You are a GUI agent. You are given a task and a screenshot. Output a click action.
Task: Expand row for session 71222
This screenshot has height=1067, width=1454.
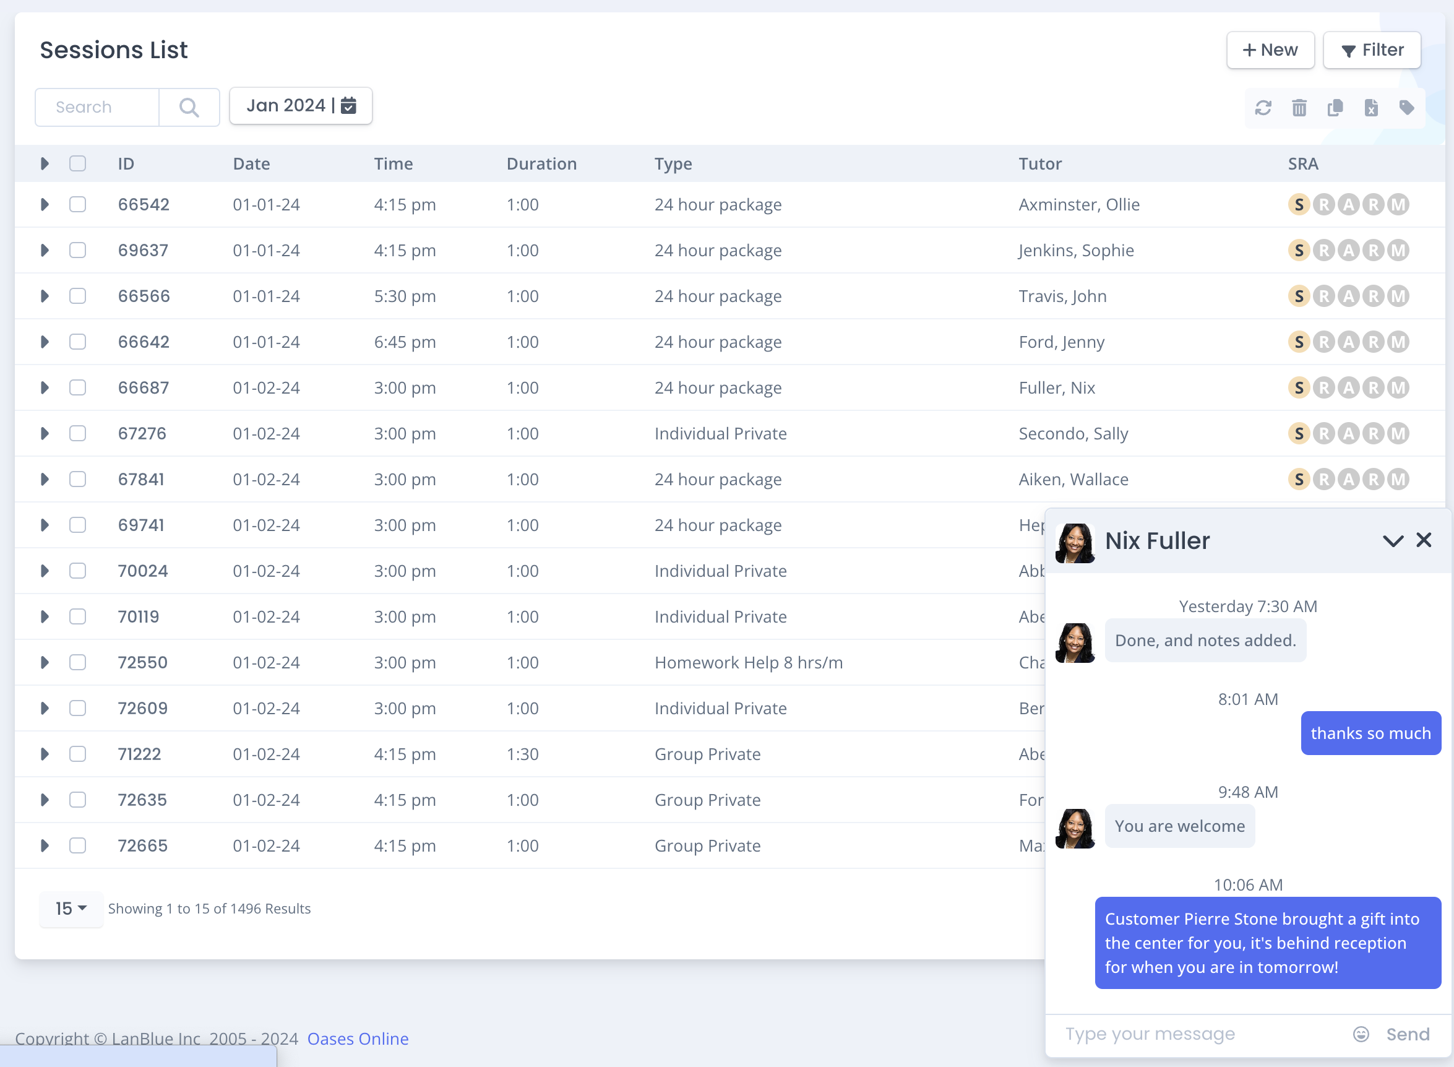click(45, 755)
